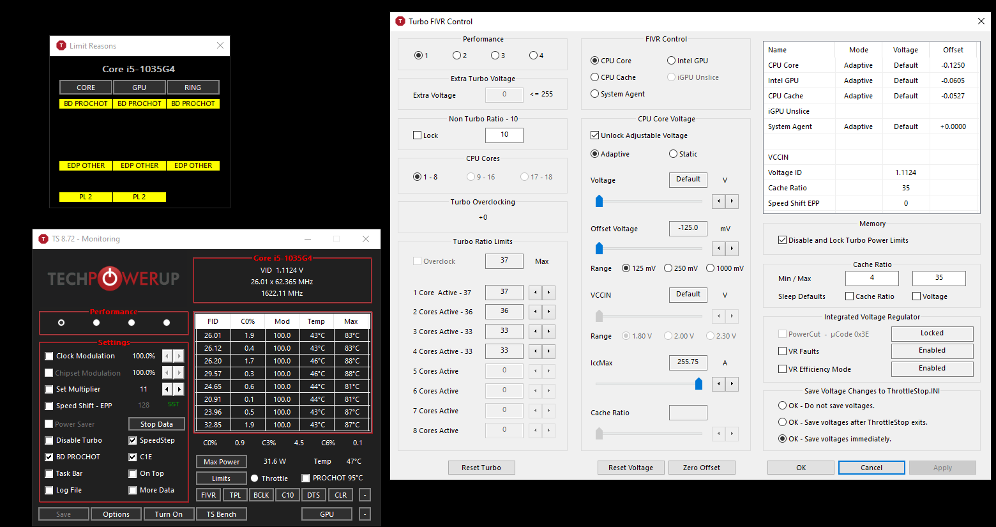
Task: Decrease the 1 Core Active ratio with left arrow
Action: pyautogui.click(x=536, y=293)
